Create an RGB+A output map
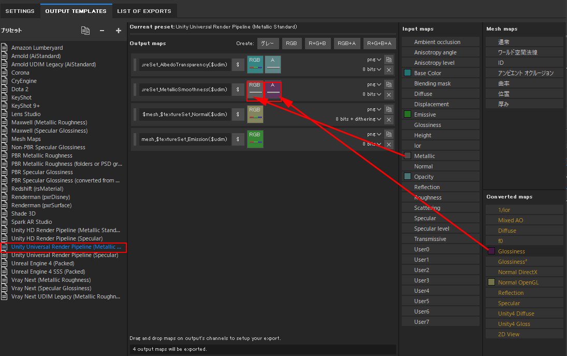567x356 pixels. [x=346, y=44]
